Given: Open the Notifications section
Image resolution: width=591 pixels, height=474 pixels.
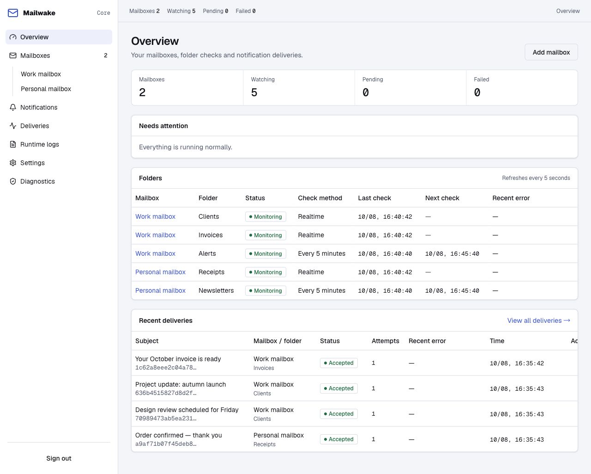Looking at the screenshot, I should (x=59, y=107).
